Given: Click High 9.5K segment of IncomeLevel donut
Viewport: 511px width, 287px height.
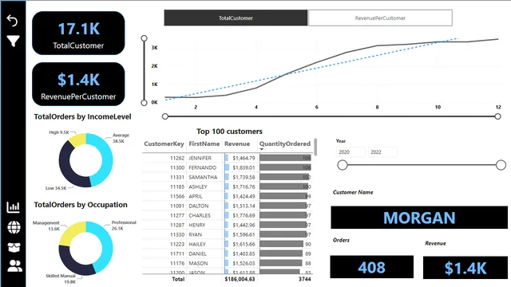Looking at the screenshot, I should (77, 140).
